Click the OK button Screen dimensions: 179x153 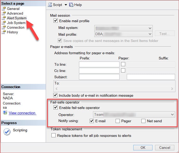[x=143, y=148]
